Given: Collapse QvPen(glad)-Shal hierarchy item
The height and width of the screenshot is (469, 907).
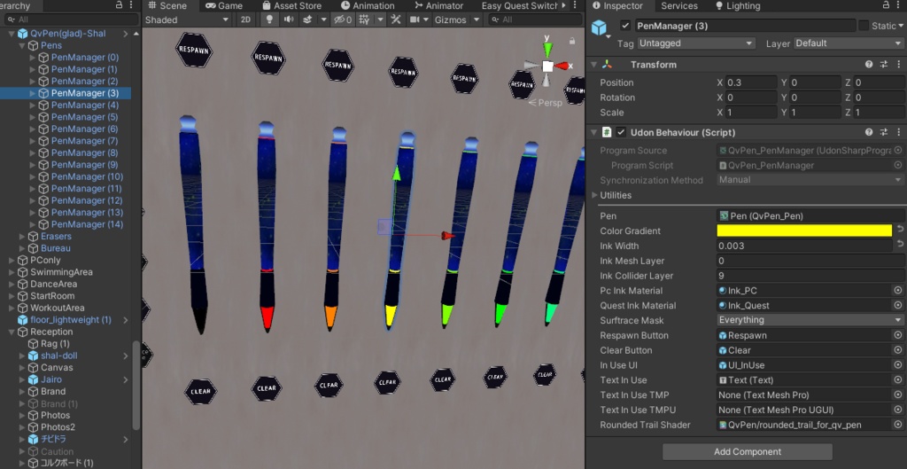Looking at the screenshot, I should point(11,34).
